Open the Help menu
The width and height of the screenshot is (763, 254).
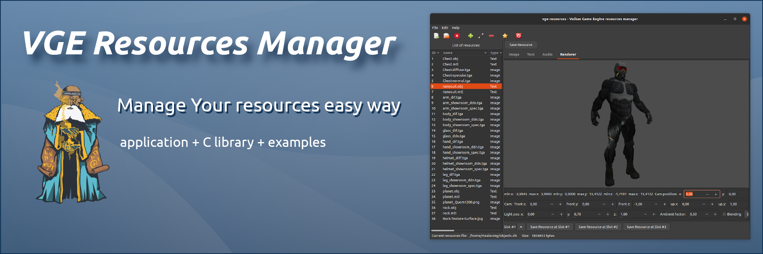point(455,28)
